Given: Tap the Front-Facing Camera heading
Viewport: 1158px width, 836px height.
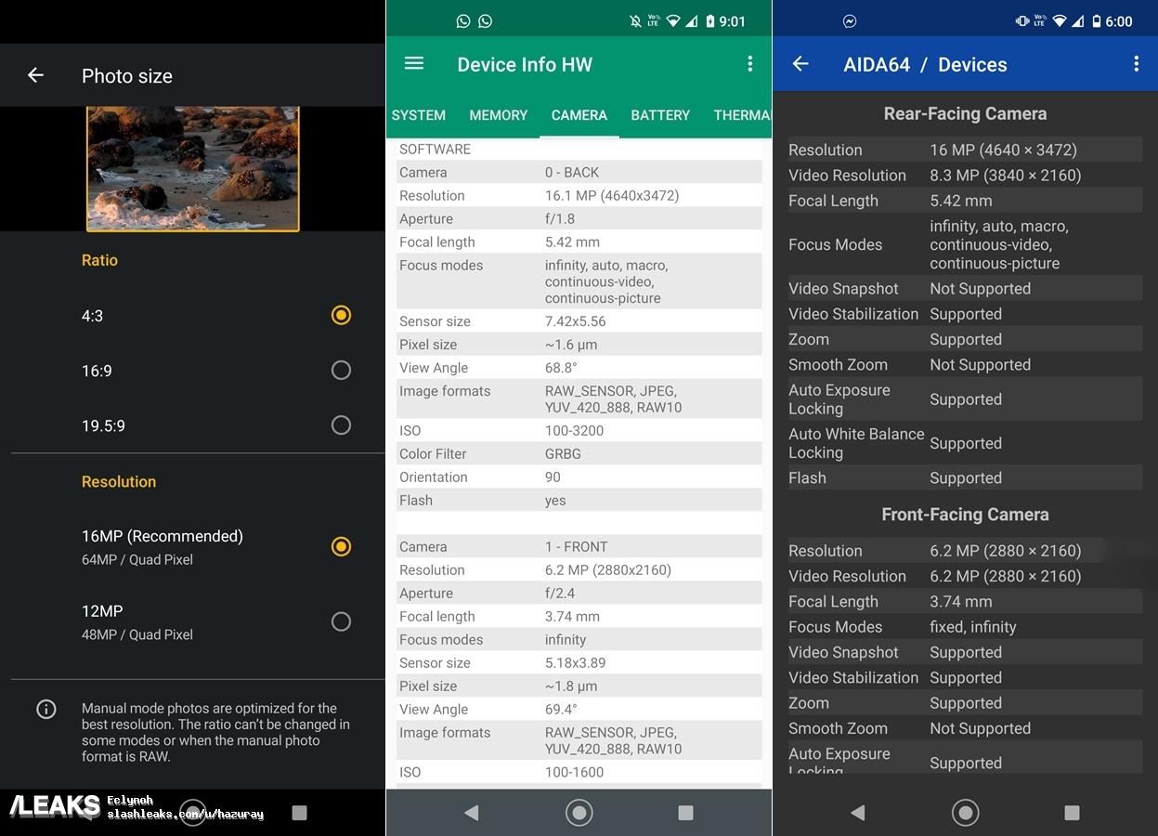Looking at the screenshot, I should pyautogui.click(x=965, y=515).
